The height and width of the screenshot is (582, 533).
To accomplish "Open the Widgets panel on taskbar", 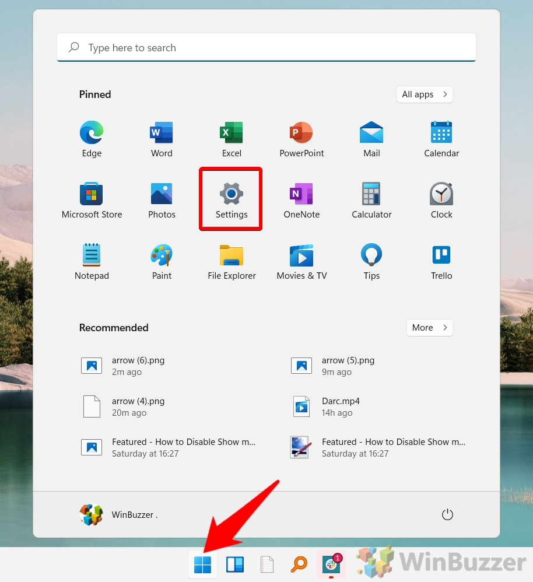I will (x=235, y=564).
